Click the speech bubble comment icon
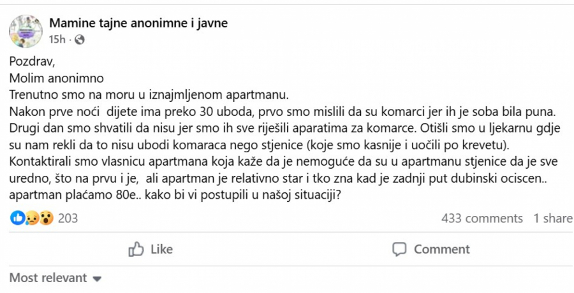574x293 pixels. click(400, 249)
